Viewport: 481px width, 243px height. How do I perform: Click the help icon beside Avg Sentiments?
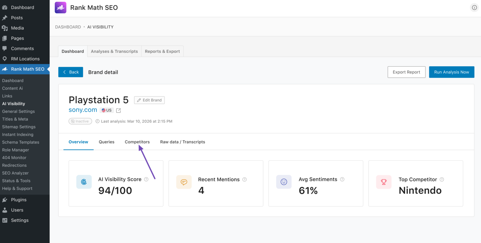[342, 179]
